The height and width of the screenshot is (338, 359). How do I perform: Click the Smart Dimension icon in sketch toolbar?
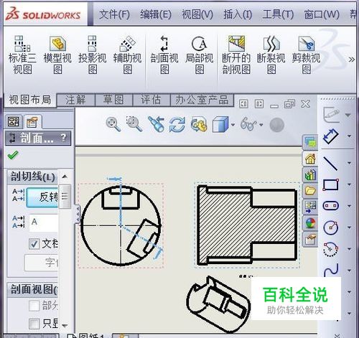(x=331, y=136)
